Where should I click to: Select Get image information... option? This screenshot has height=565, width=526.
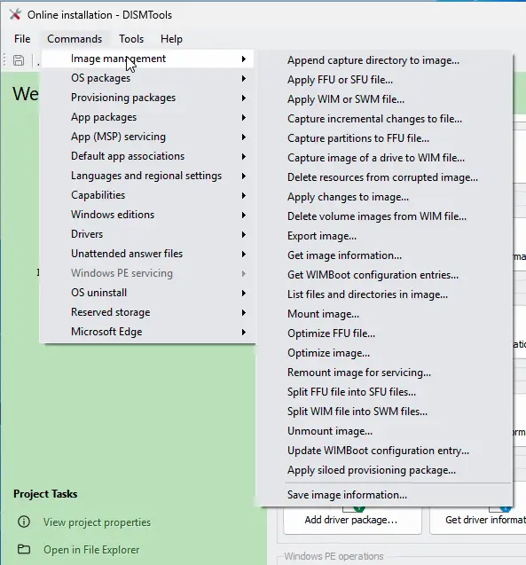(x=344, y=255)
